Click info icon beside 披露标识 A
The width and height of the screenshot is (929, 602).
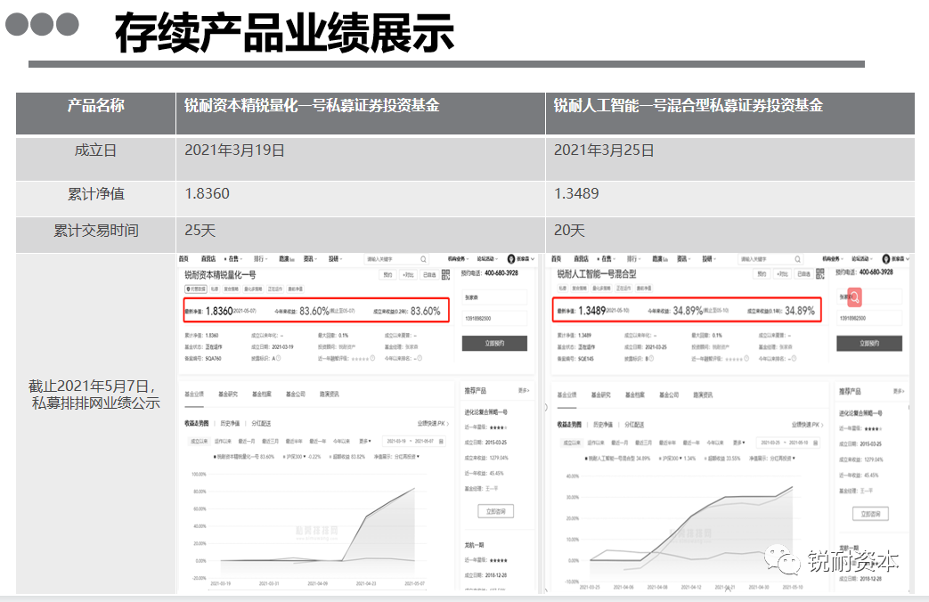(279, 358)
